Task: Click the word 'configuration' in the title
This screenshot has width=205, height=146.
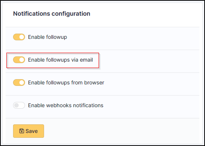Action: [x=71, y=14]
